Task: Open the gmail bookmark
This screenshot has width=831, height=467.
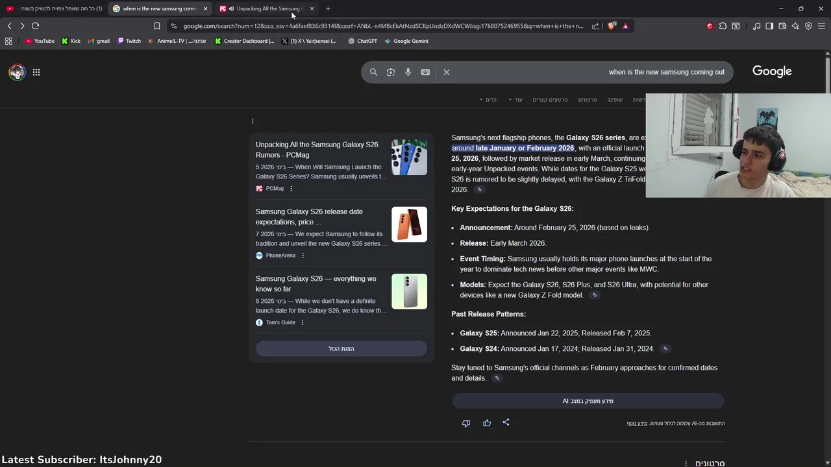Action: 99,41
